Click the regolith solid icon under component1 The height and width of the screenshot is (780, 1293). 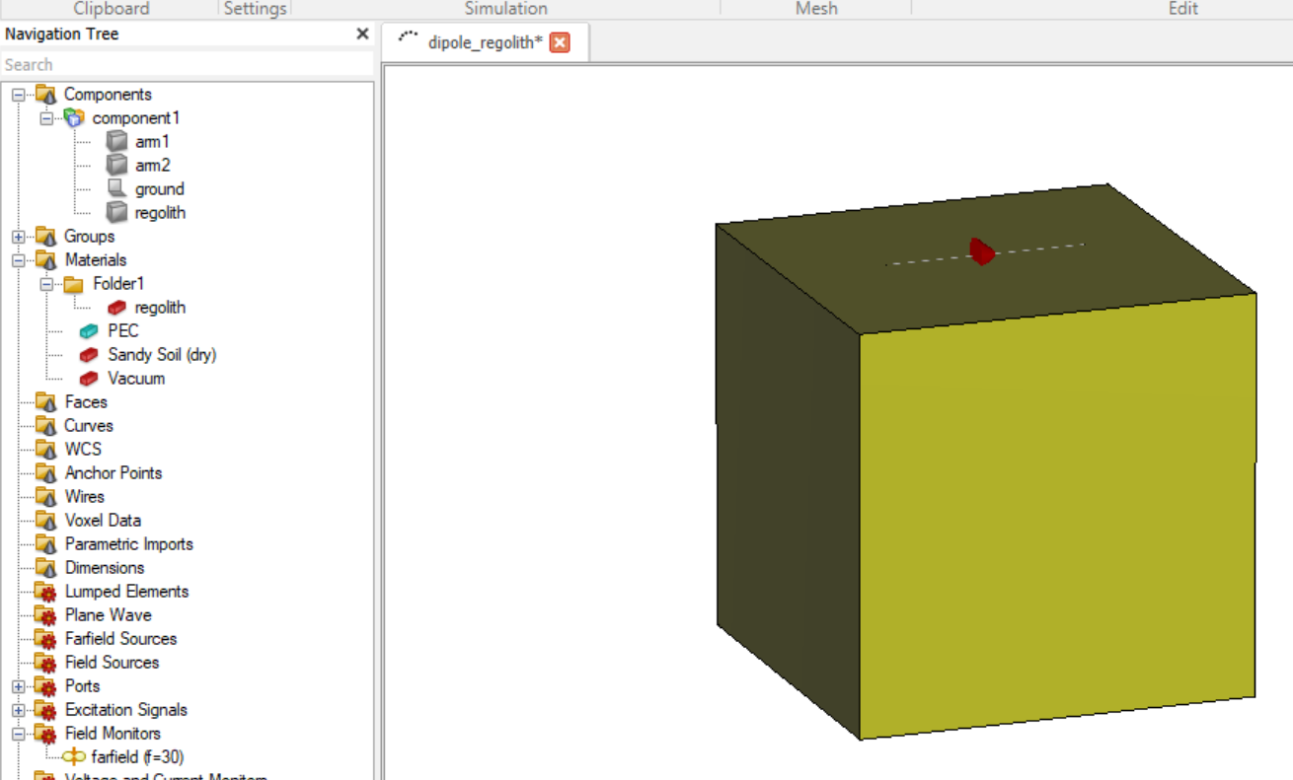tap(117, 213)
